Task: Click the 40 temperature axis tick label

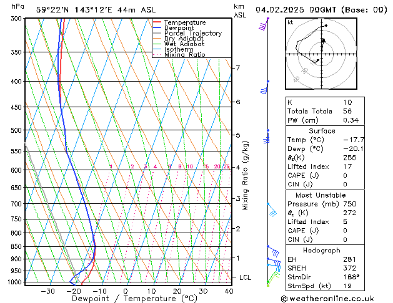Action: 229,291
